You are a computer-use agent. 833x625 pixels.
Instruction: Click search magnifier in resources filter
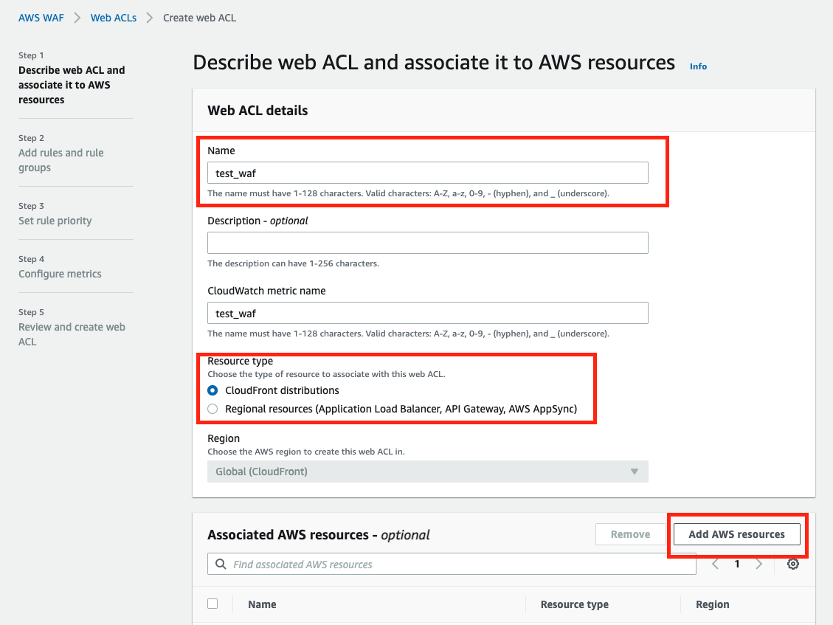coord(221,564)
